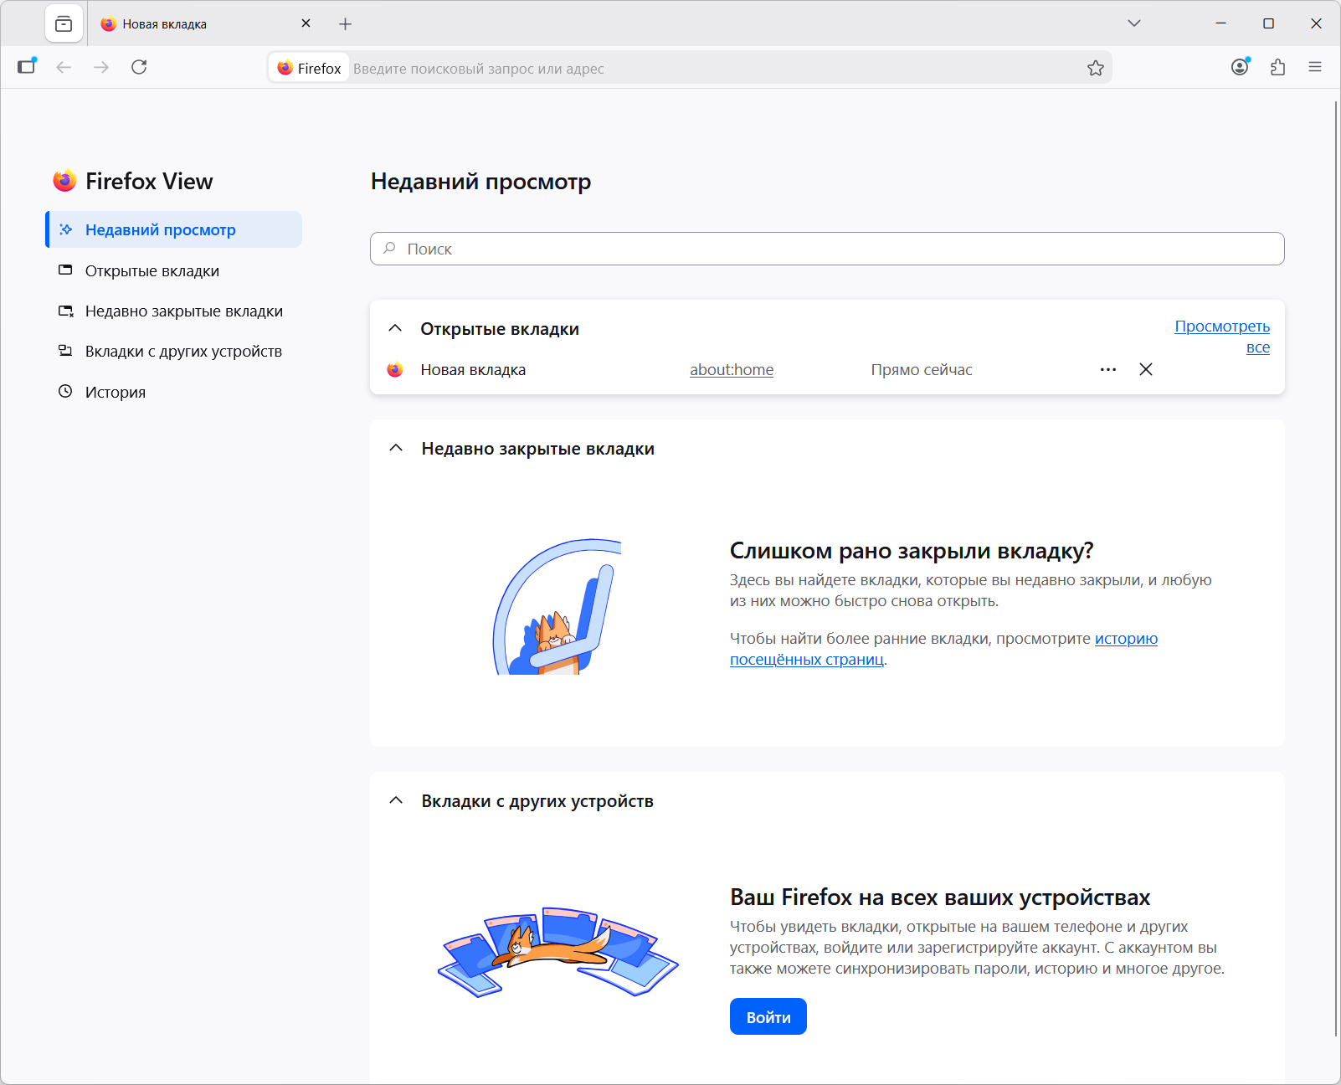Screen dimensions: 1341x1085
Task: Click the Поиск search field
Action: click(827, 249)
